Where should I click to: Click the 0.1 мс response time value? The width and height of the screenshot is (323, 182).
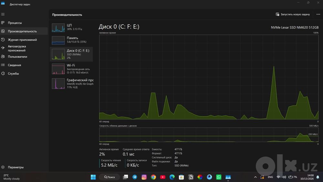point(129,154)
